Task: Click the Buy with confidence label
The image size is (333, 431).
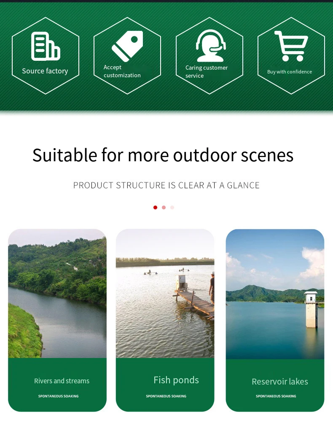Action: [x=290, y=72]
